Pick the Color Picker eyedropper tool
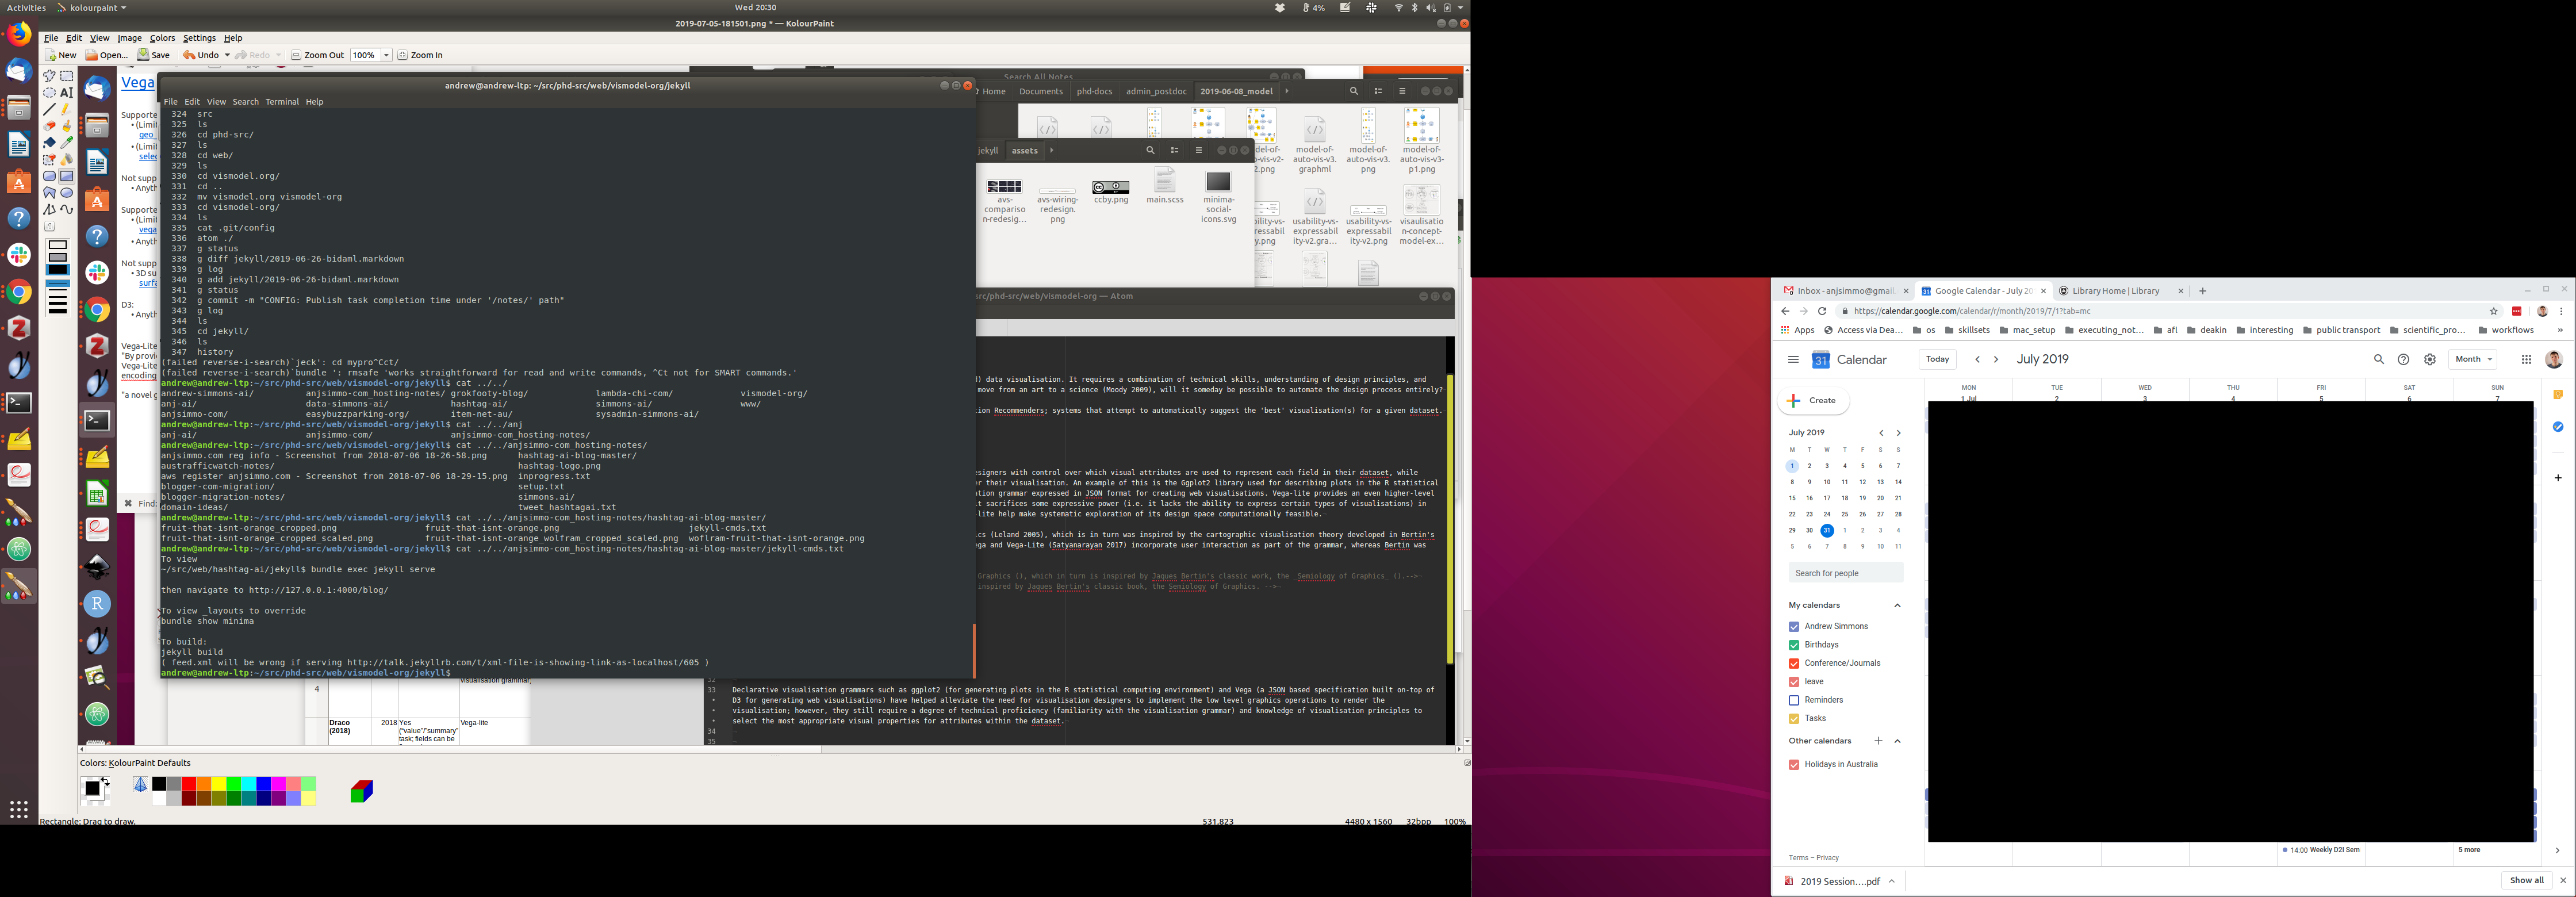The image size is (2576, 897). pos(67,143)
